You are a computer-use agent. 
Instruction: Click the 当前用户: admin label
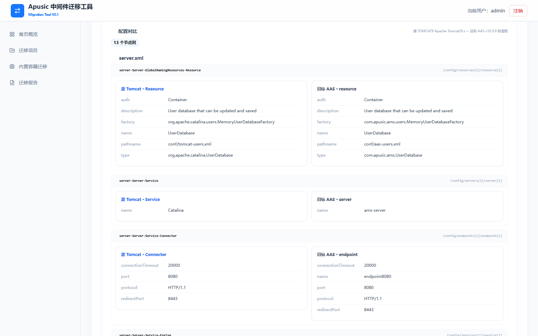pos(486,11)
